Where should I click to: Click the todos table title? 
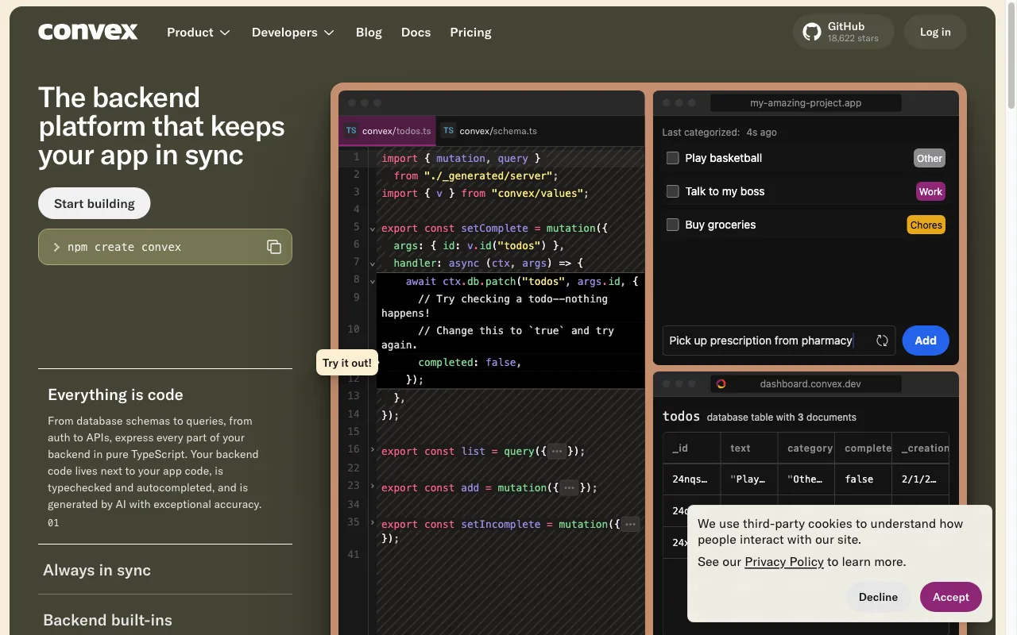click(x=681, y=417)
